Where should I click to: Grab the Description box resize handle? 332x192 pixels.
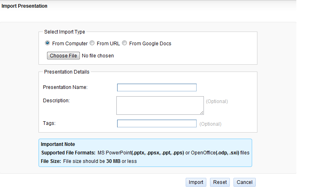[202, 113]
